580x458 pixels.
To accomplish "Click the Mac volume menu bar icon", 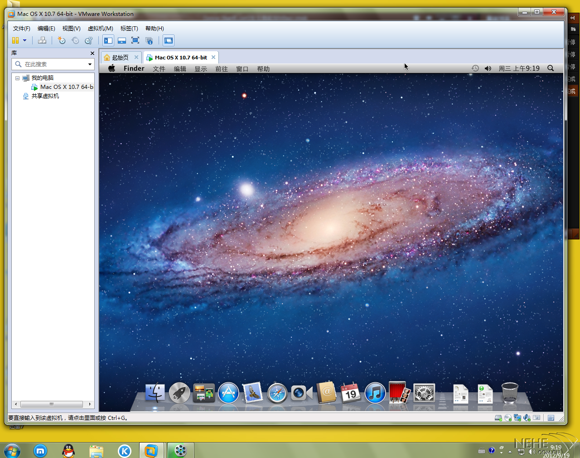I will pos(488,68).
